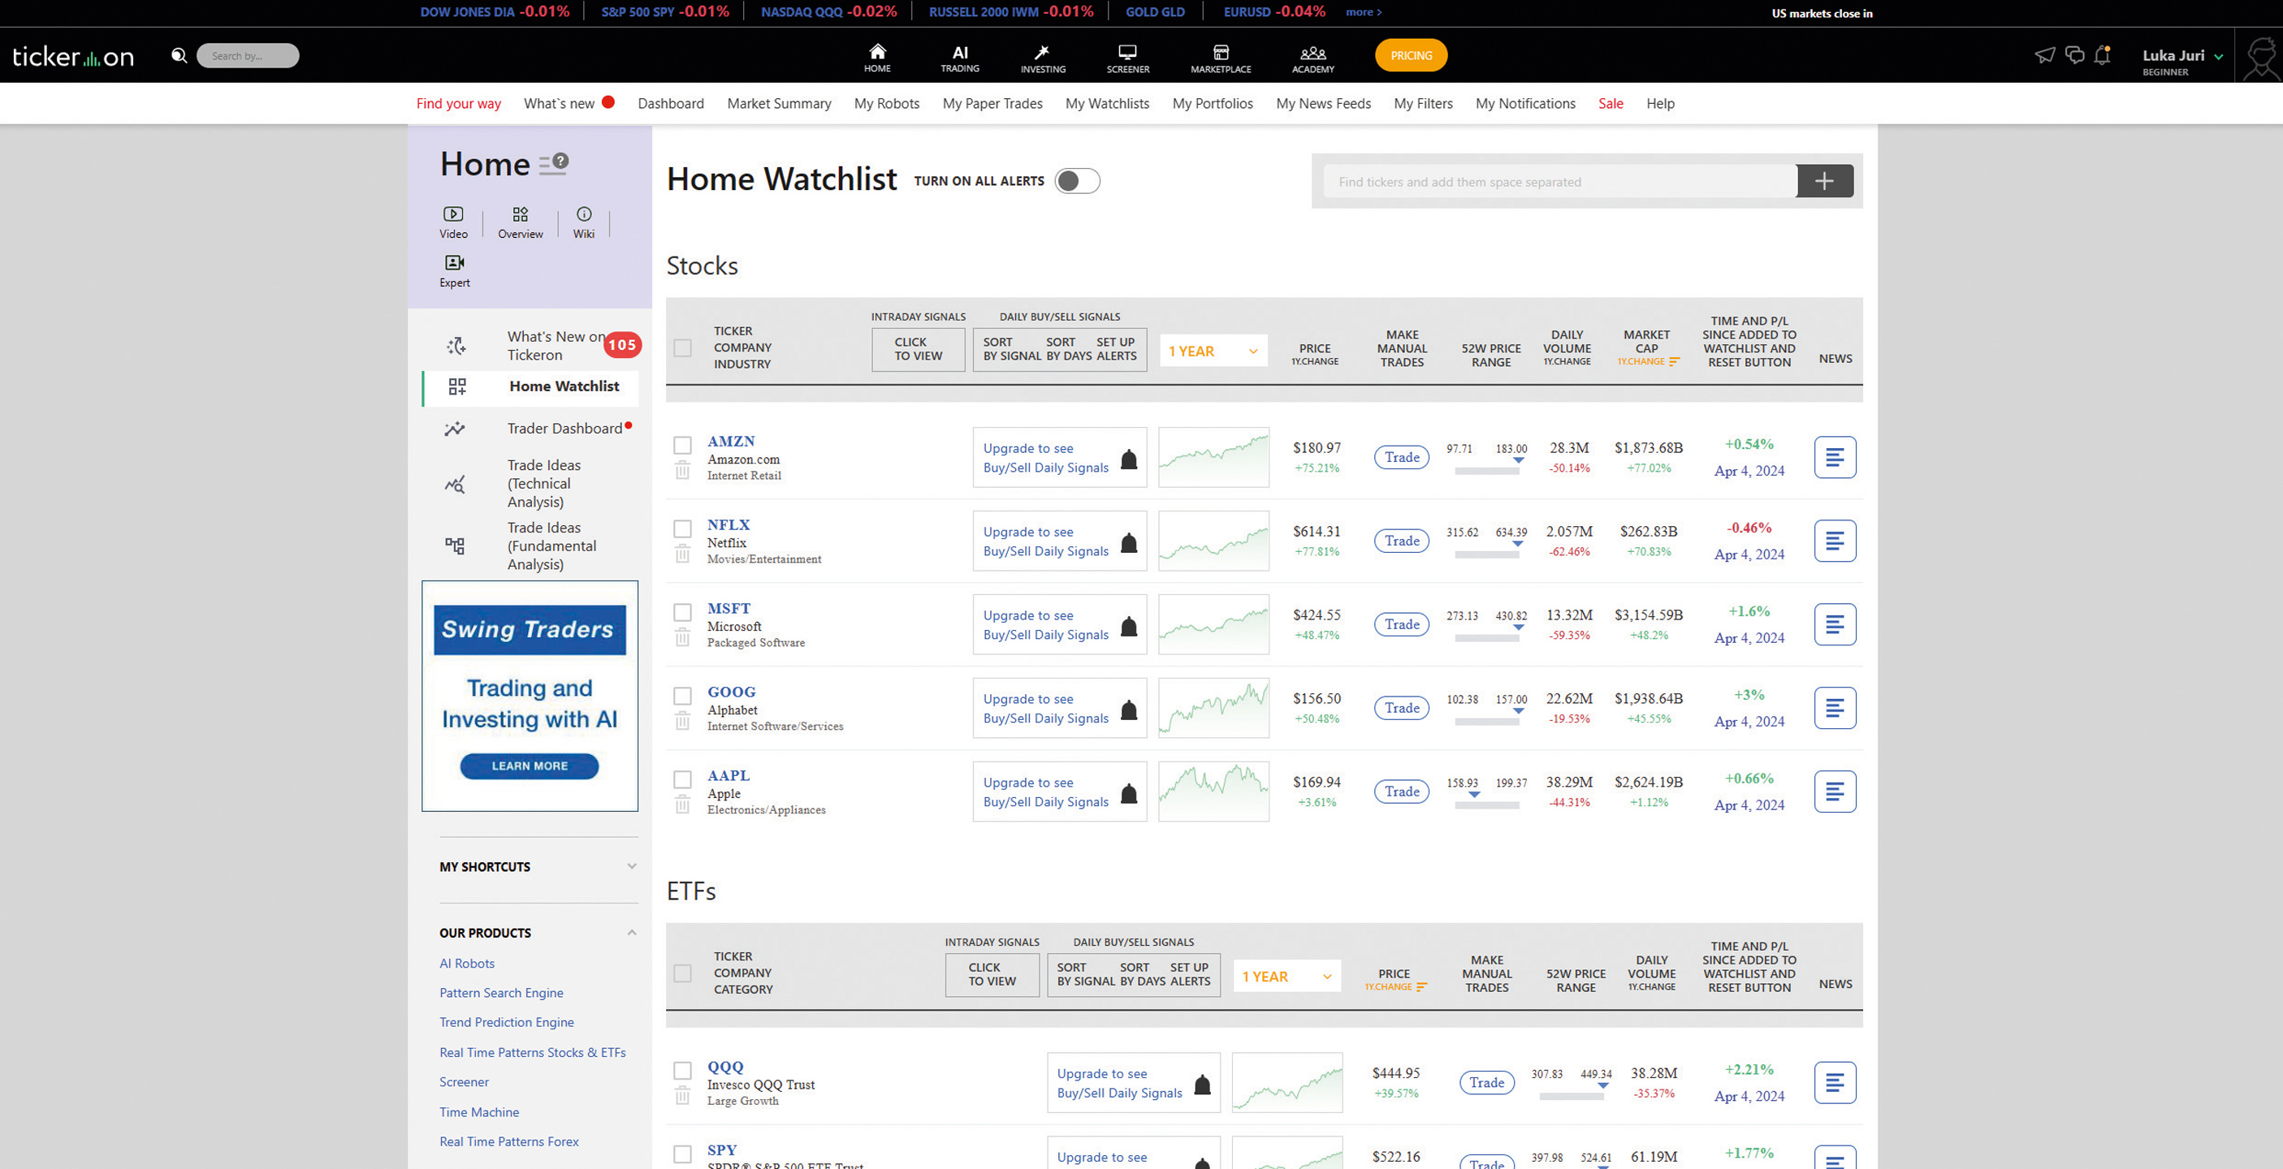2283x1169 pixels.
Task: Check the GOOG row checkbox
Action: tap(681, 695)
